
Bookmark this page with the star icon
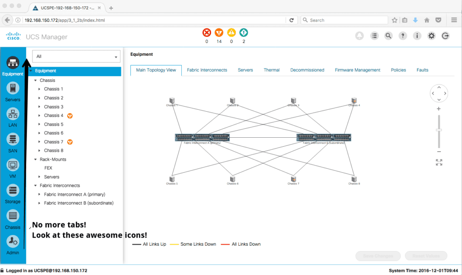(394, 20)
